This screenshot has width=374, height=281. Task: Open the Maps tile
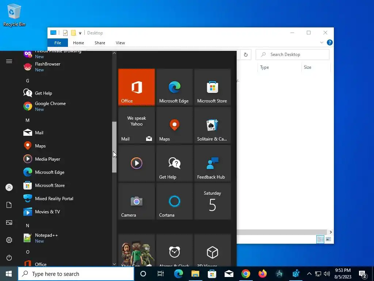pos(174,125)
